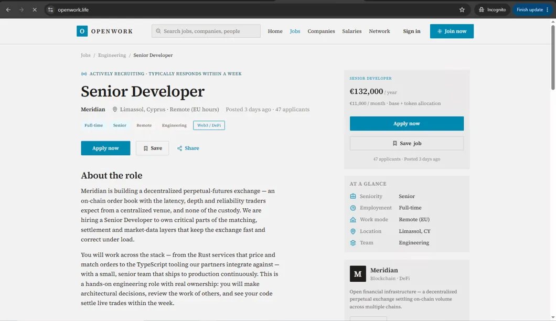556x321 pixels.
Task: Click Apply now under the job title
Action: (105, 148)
